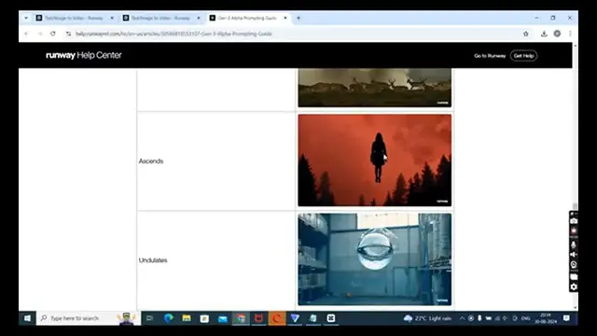This screenshot has height=336, width=597.
Task: Play the Ascends floating figure video
Action: tap(375, 161)
